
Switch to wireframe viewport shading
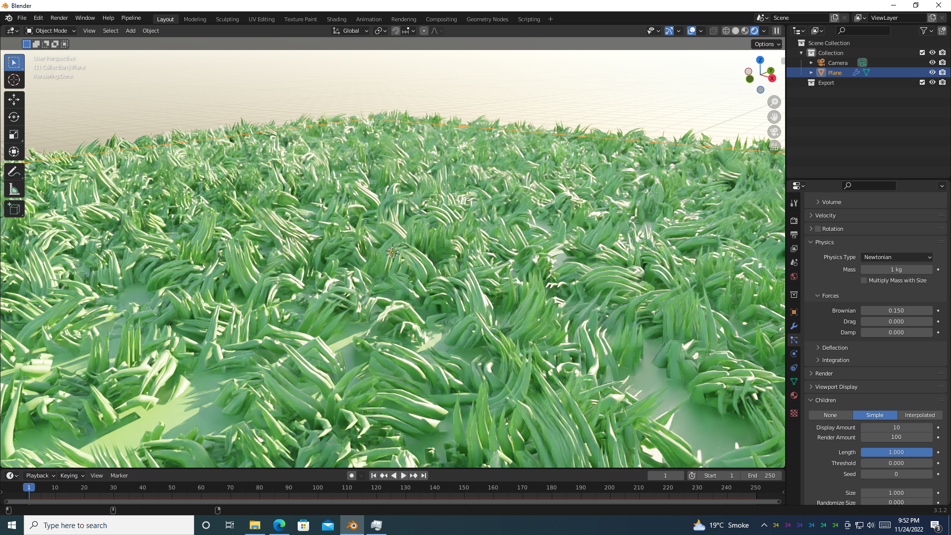point(726,31)
